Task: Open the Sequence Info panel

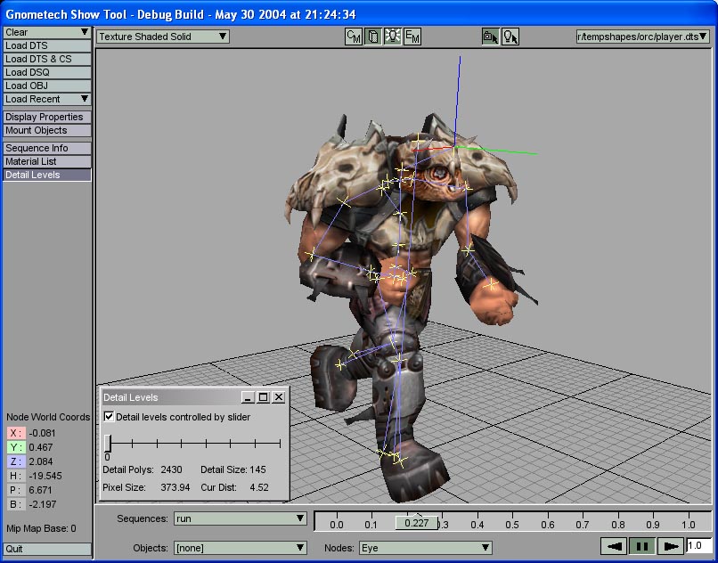Action: pyautogui.click(x=46, y=148)
